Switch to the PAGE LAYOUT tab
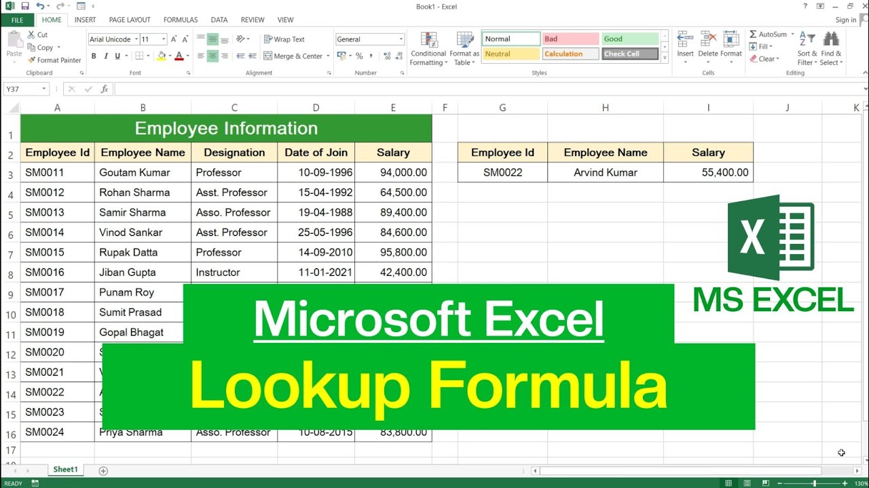The width and height of the screenshot is (869, 488). (x=130, y=20)
